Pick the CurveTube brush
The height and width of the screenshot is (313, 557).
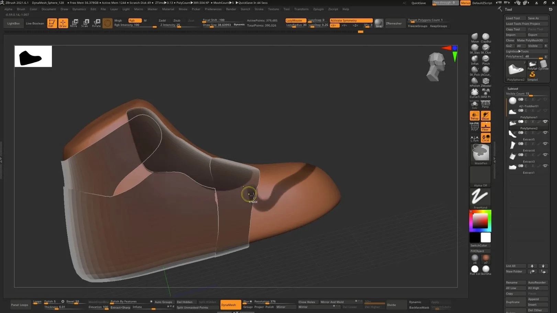coord(475,93)
